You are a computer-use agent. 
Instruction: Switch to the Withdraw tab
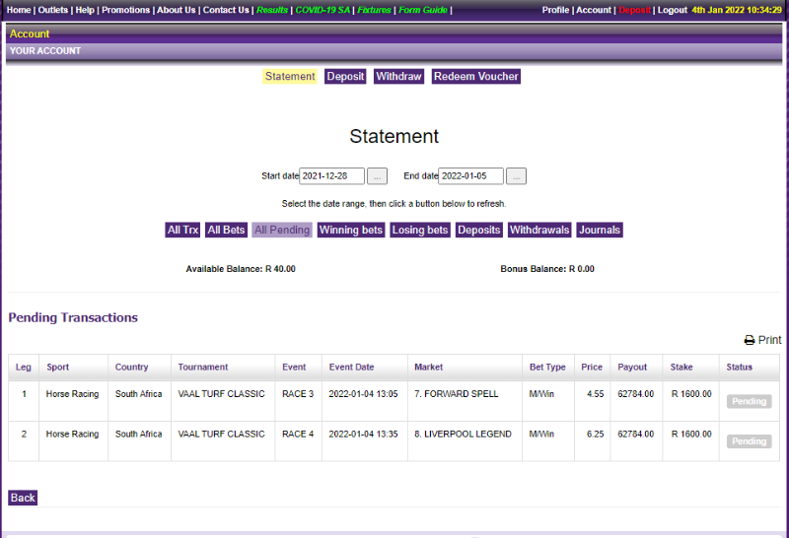(398, 77)
